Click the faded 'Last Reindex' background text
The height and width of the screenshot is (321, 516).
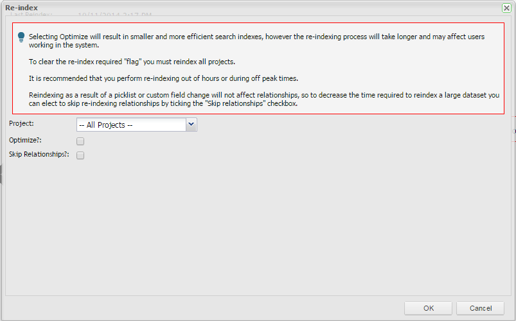32,14
